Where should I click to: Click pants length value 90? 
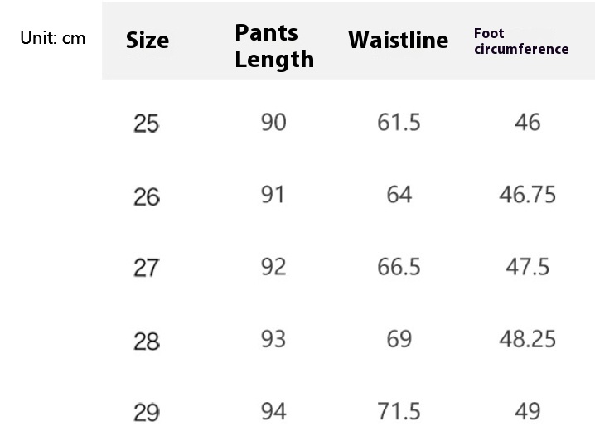[273, 123]
